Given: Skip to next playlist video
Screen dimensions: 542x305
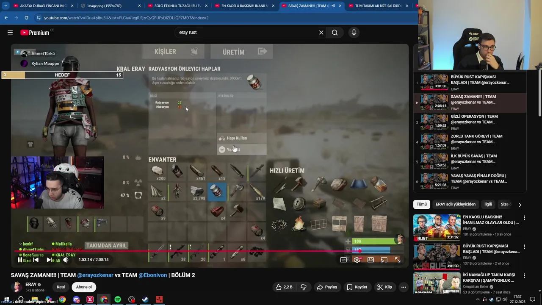Looking at the screenshot, I should coord(50,260).
